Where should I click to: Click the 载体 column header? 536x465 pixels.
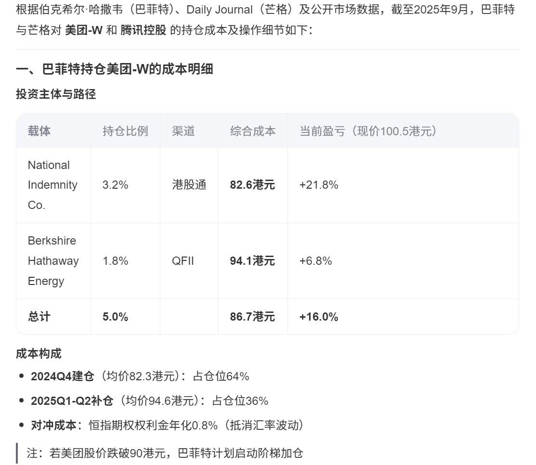tap(39, 131)
